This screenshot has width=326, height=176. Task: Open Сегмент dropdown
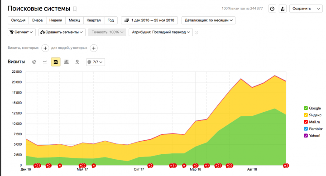click(22, 32)
